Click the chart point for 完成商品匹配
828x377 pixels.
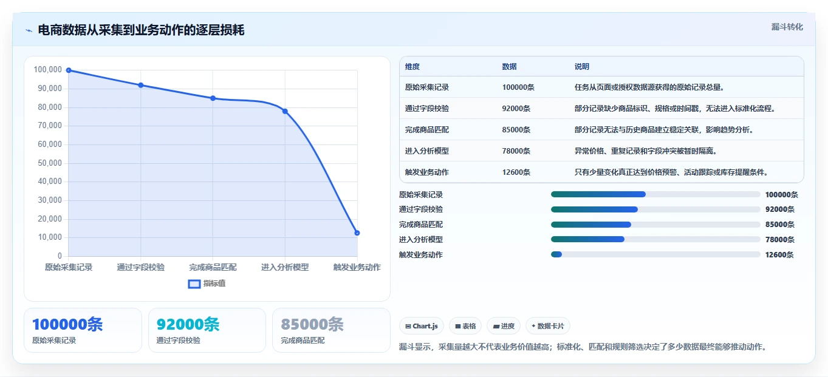[x=213, y=98]
